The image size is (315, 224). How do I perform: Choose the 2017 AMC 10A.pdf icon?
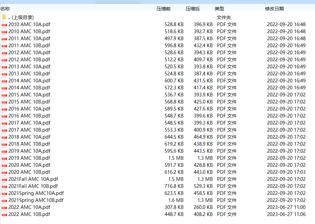(x=4, y=123)
